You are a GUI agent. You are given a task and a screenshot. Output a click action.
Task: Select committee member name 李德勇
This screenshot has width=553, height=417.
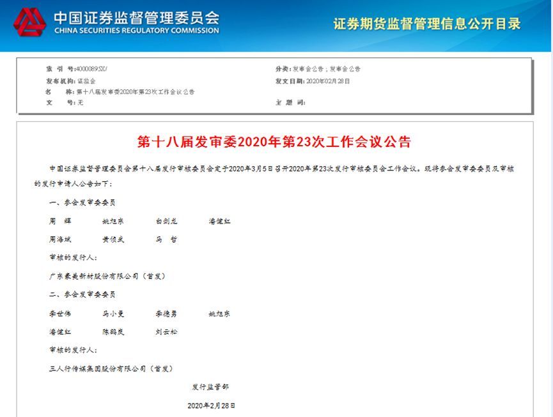pyautogui.click(x=166, y=314)
